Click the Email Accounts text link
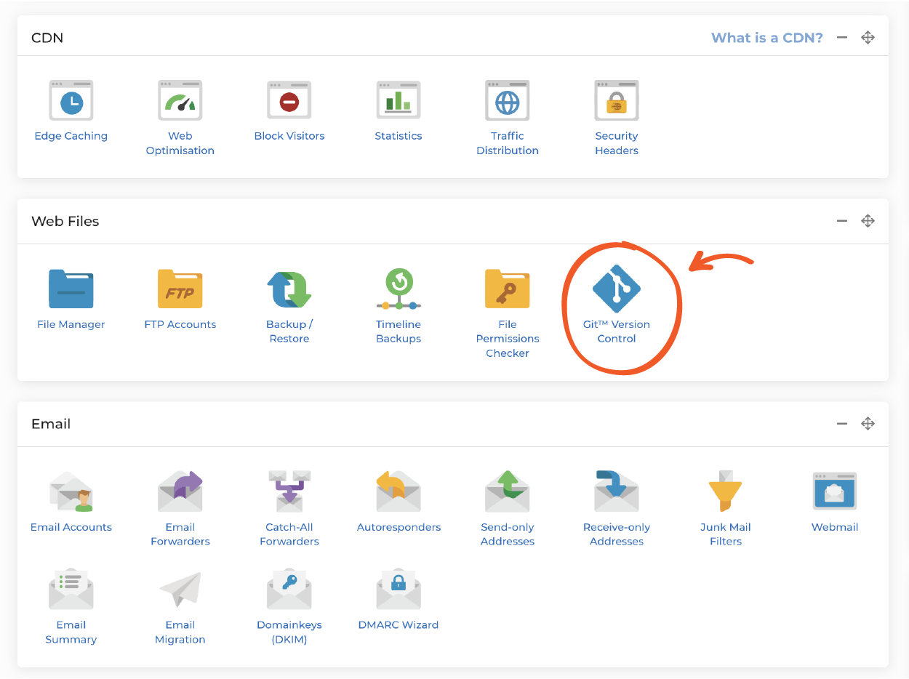Viewport: 909px width, 679px height. click(x=71, y=527)
